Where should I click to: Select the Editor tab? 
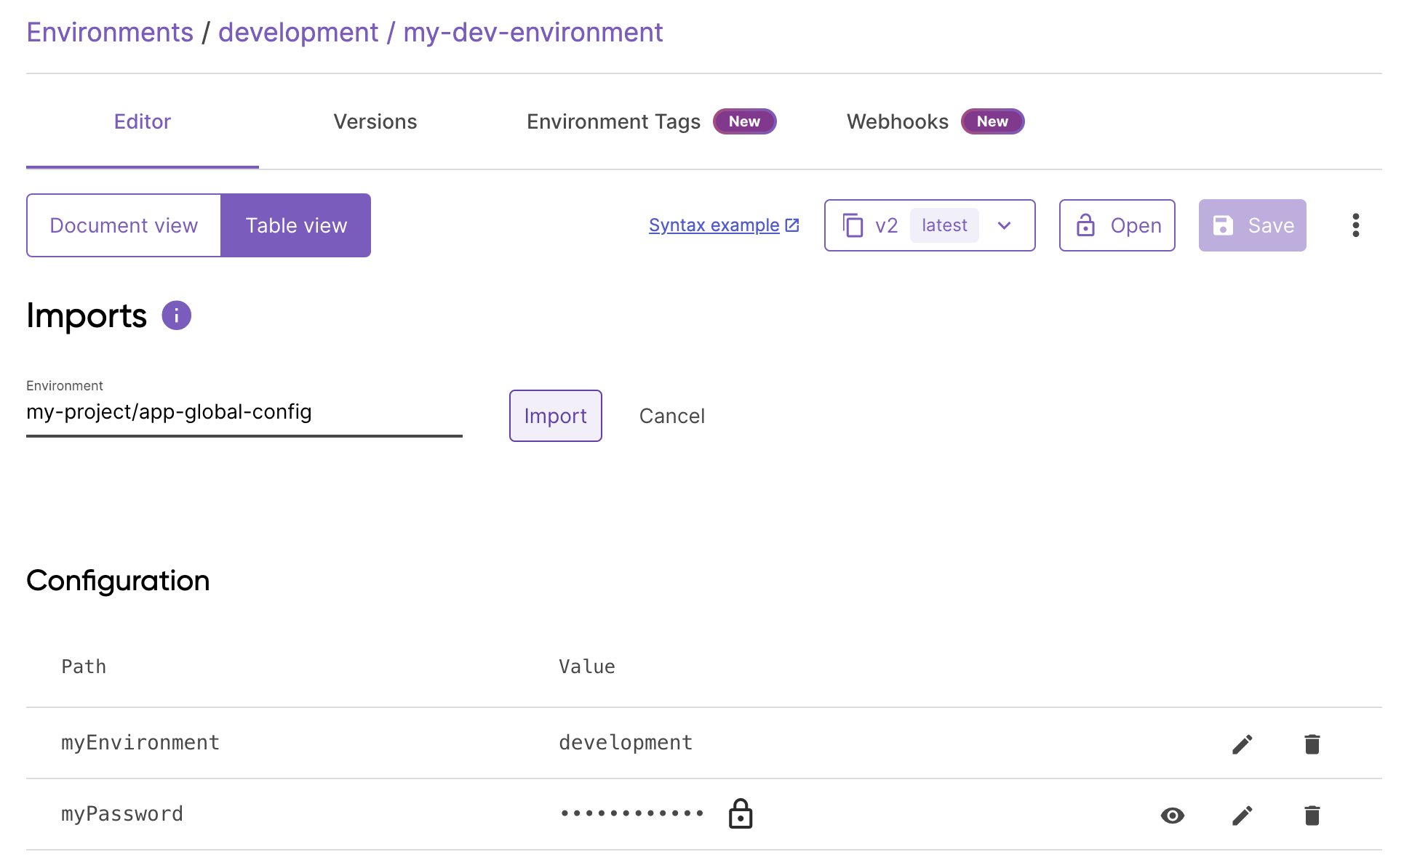click(143, 121)
